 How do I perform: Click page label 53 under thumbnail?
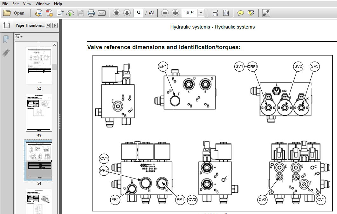pos(39,136)
